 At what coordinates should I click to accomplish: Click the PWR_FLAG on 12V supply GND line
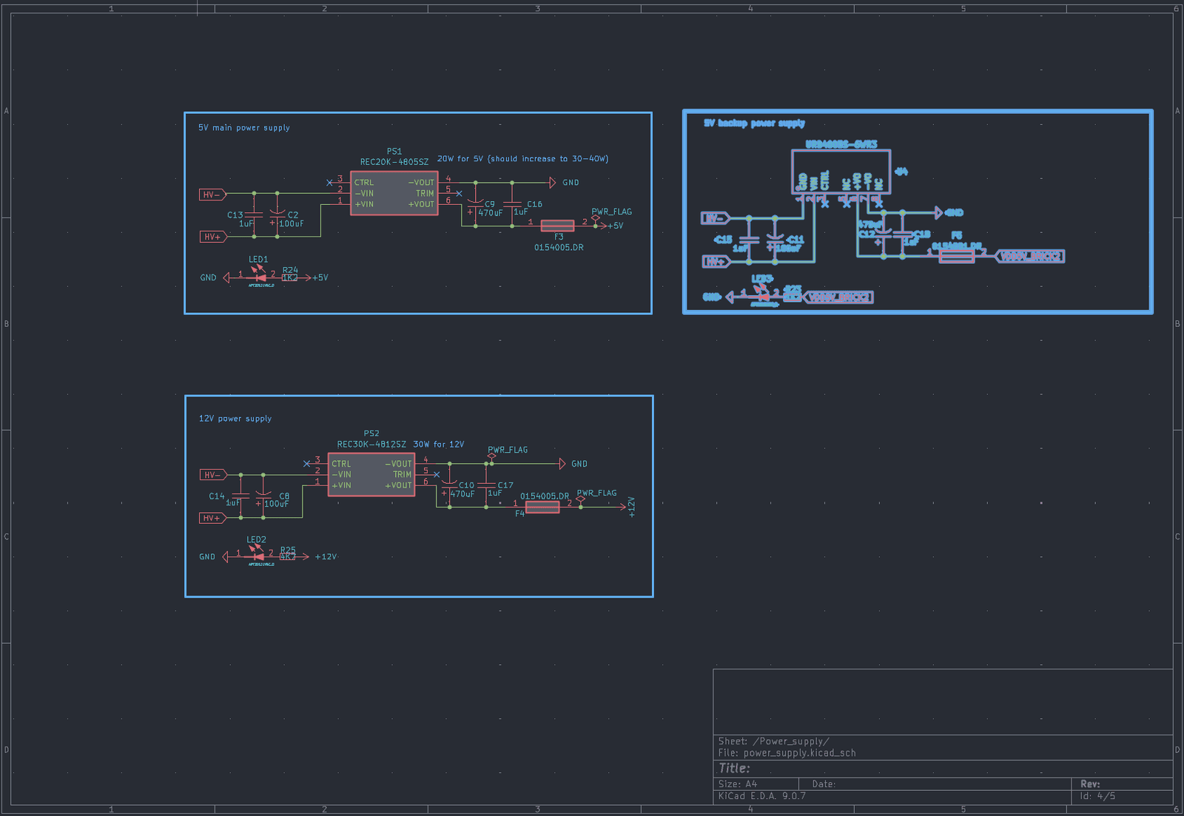491,456
